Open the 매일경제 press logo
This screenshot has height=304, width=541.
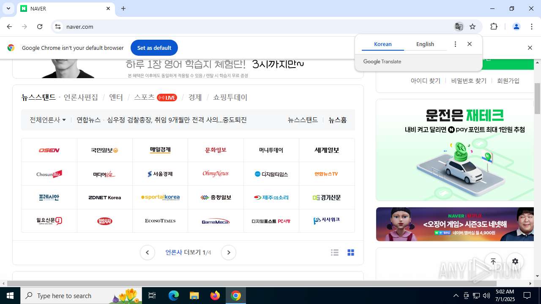pos(160,150)
